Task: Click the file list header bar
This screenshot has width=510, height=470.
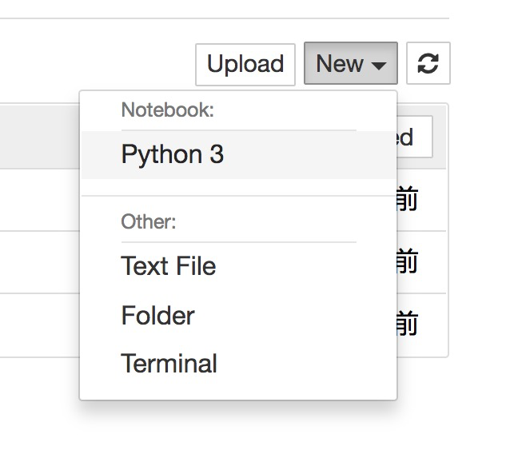Action: tap(40, 136)
